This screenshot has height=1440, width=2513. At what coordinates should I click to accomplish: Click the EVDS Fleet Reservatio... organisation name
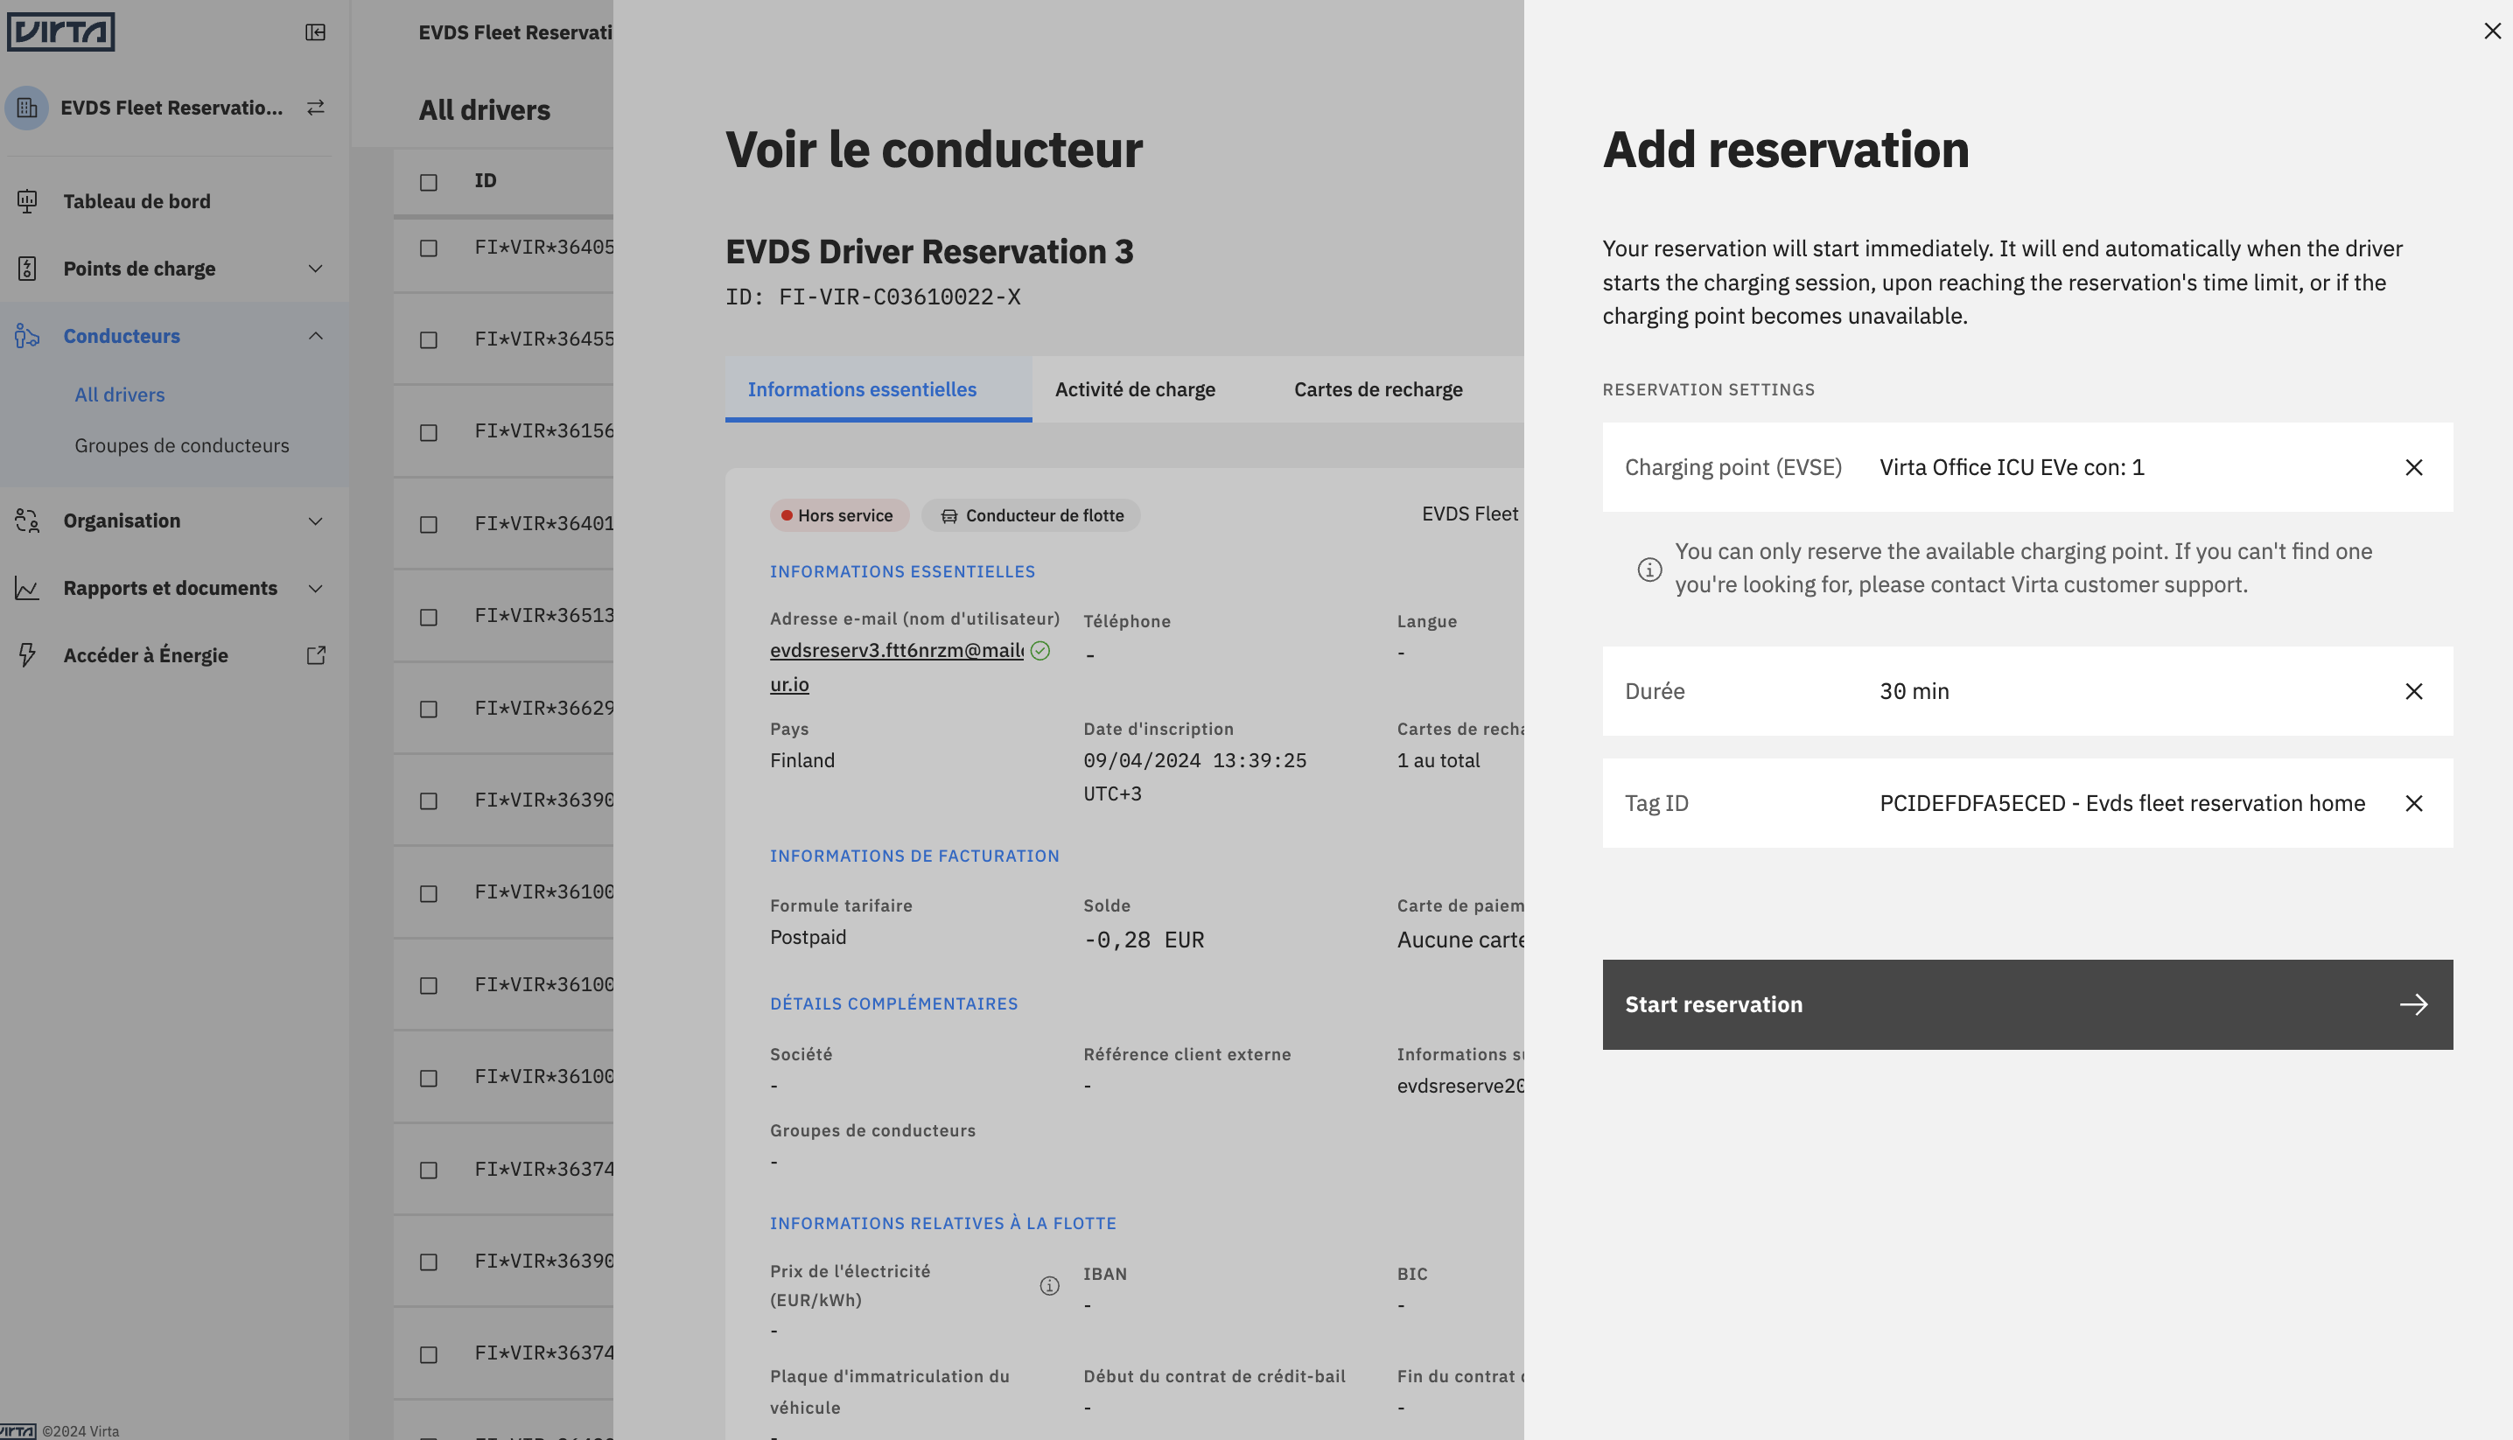tap(171, 108)
